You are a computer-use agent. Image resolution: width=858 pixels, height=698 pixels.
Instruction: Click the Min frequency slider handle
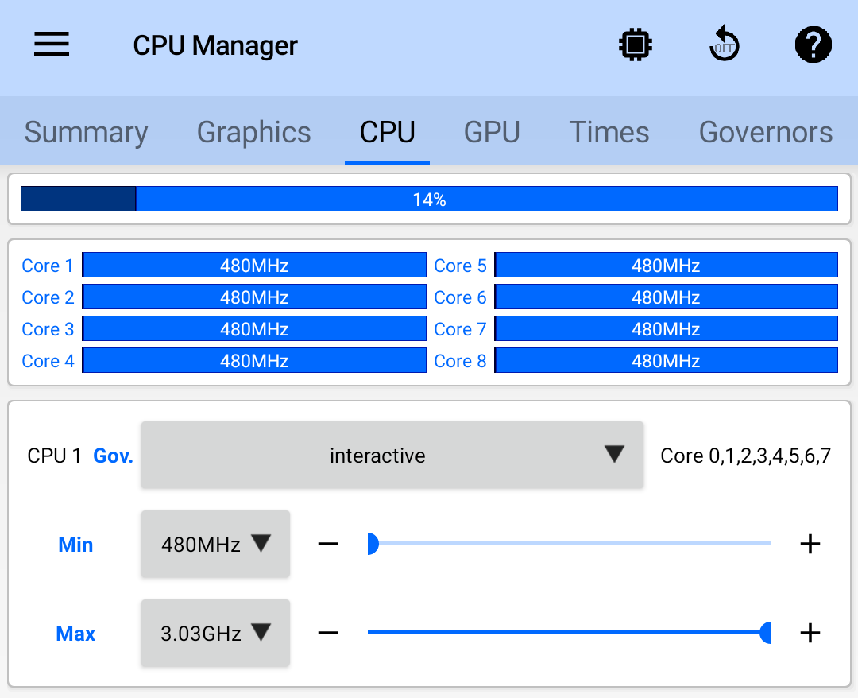pyautogui.click(x=372, y=545)
